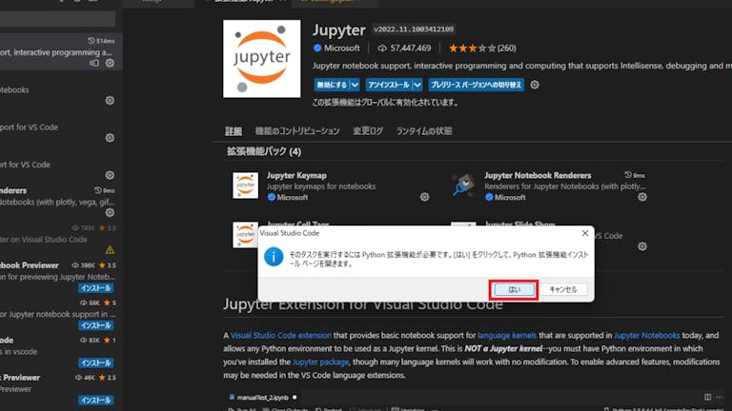Click the はい button in the dialog
This screenshot has width=732, height=411.
[x=514, y=290]
